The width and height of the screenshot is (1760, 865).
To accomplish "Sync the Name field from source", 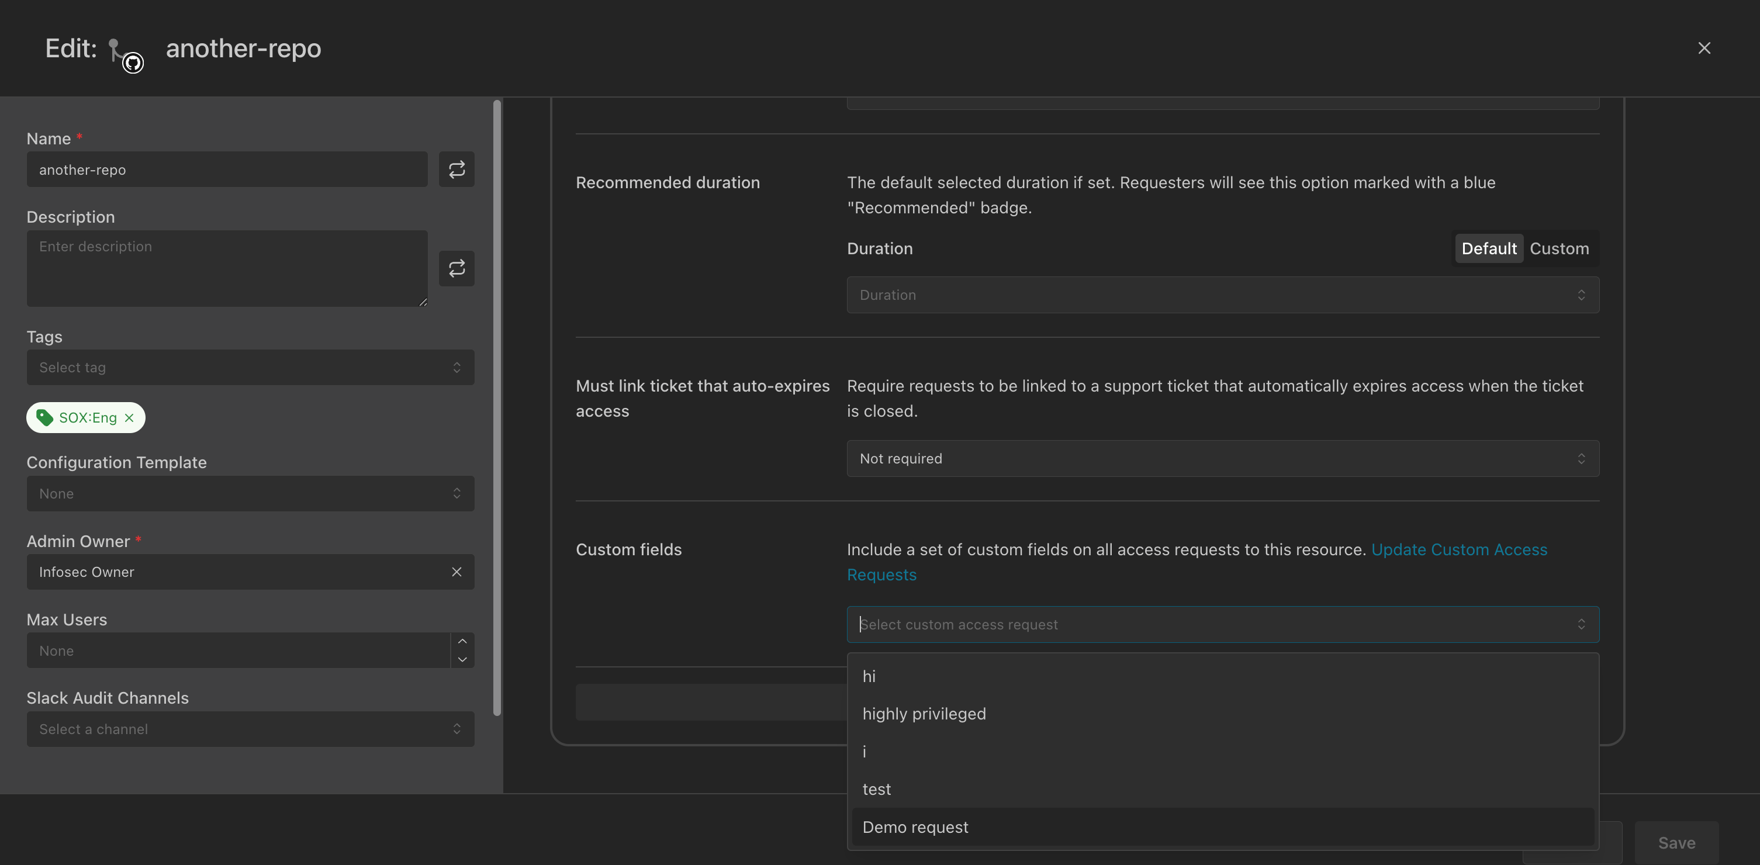I will coord(457,169).
